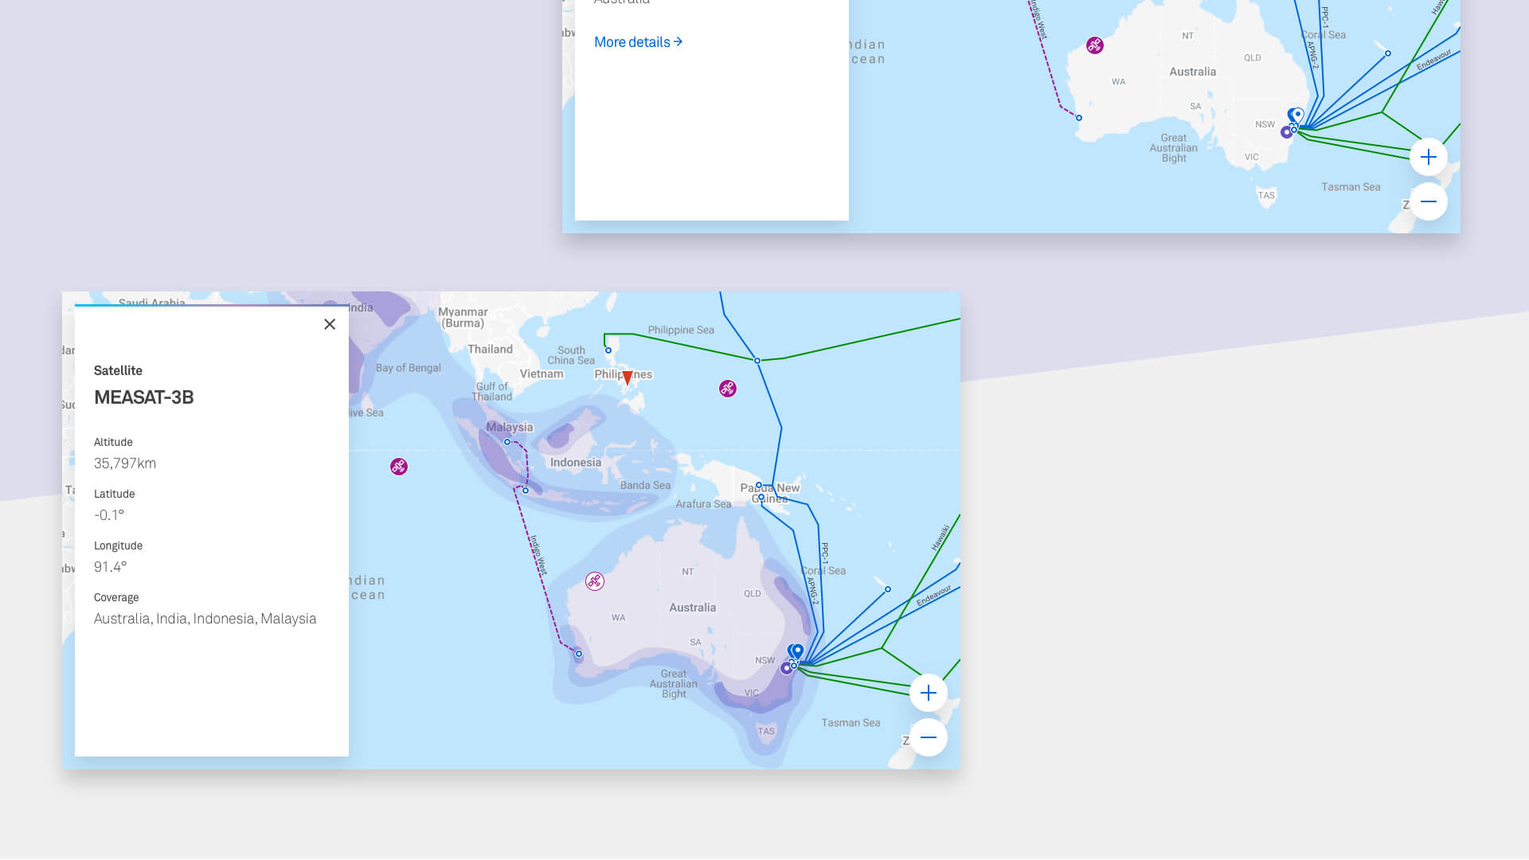Viewport: 1529px width, 860px height.
Task: Click red triangle marker over Philippines
Action: tap(628, 377)
